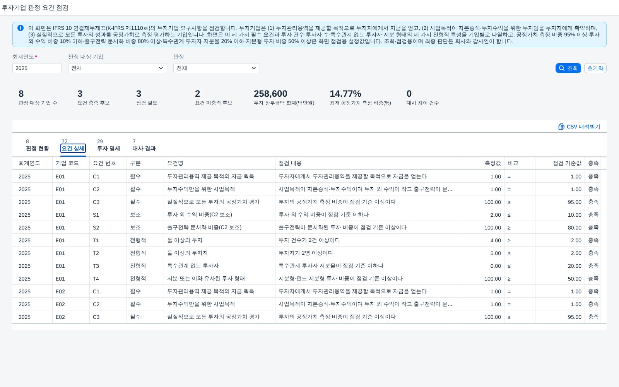This screenshot has width=619, height=387.
Task: Edit the 회계연도 input field
Action: click(37, 68)
